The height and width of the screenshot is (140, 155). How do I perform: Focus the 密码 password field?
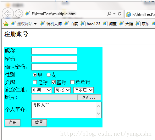54,59
